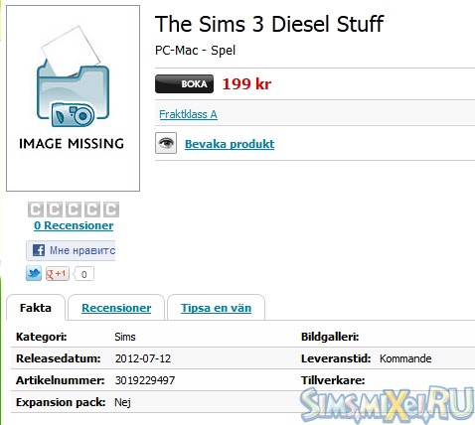Click the Twitter bird share icon
475x425 pixels.
point(34,273)
